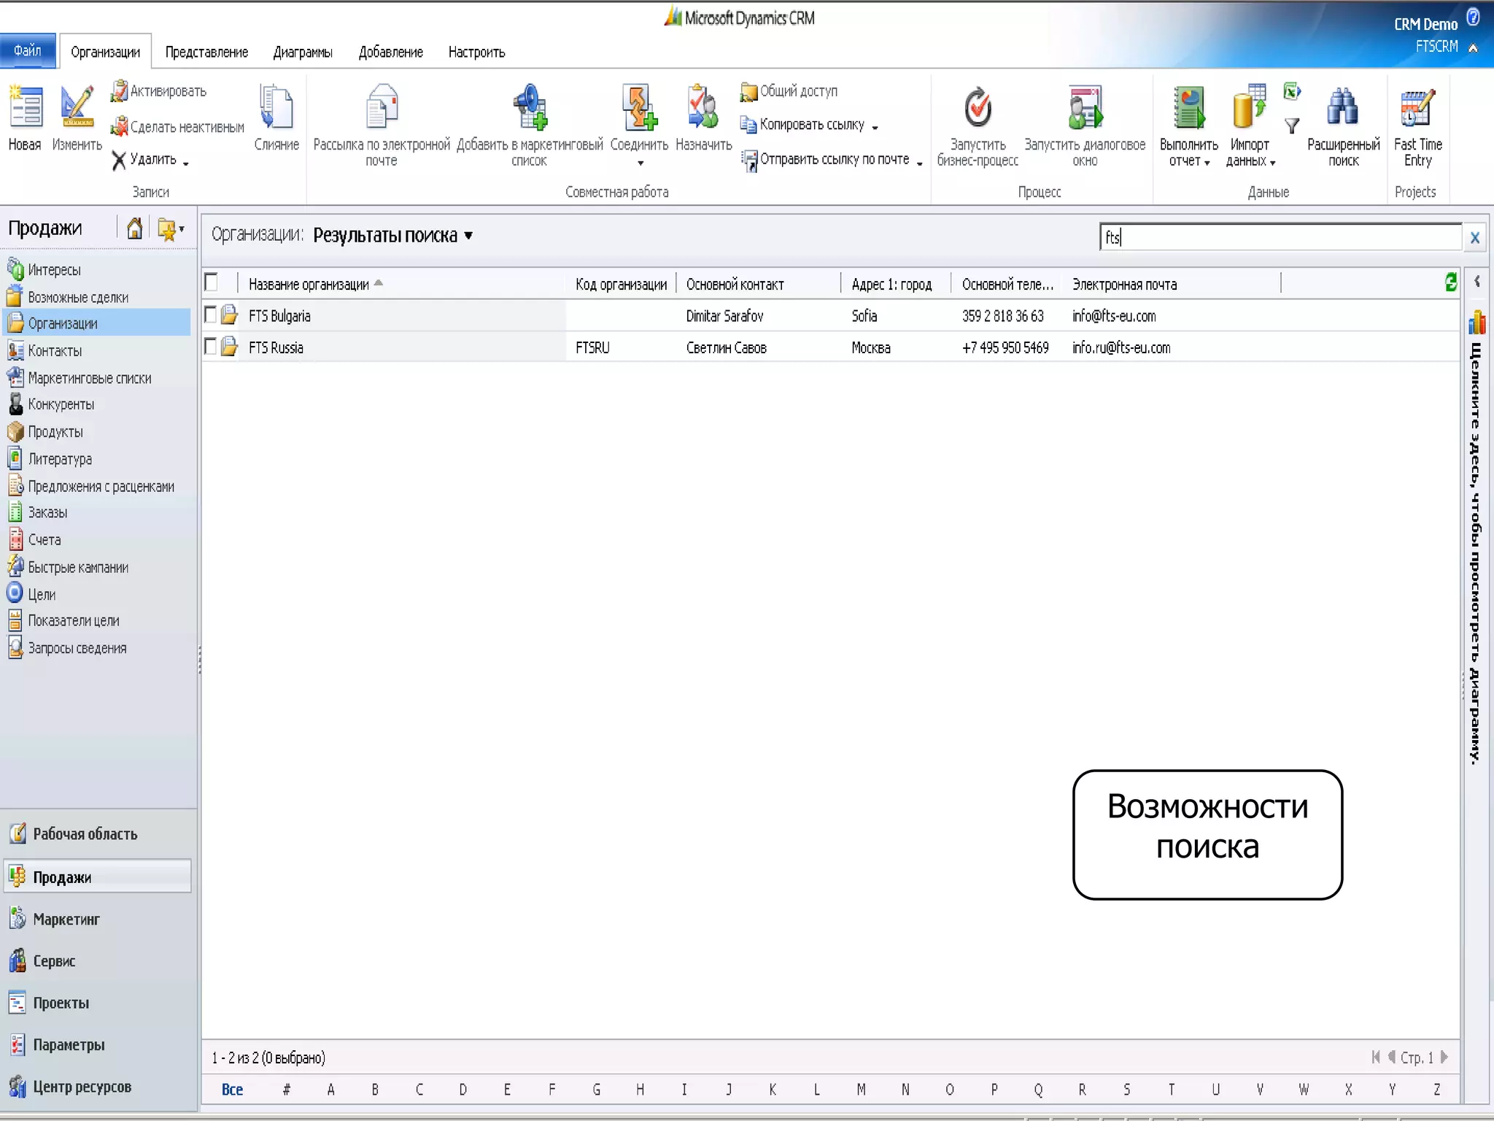The image size is (1494, 1121).
Task: Toggle the select-all header checkbox
Action: coord(212,282)
